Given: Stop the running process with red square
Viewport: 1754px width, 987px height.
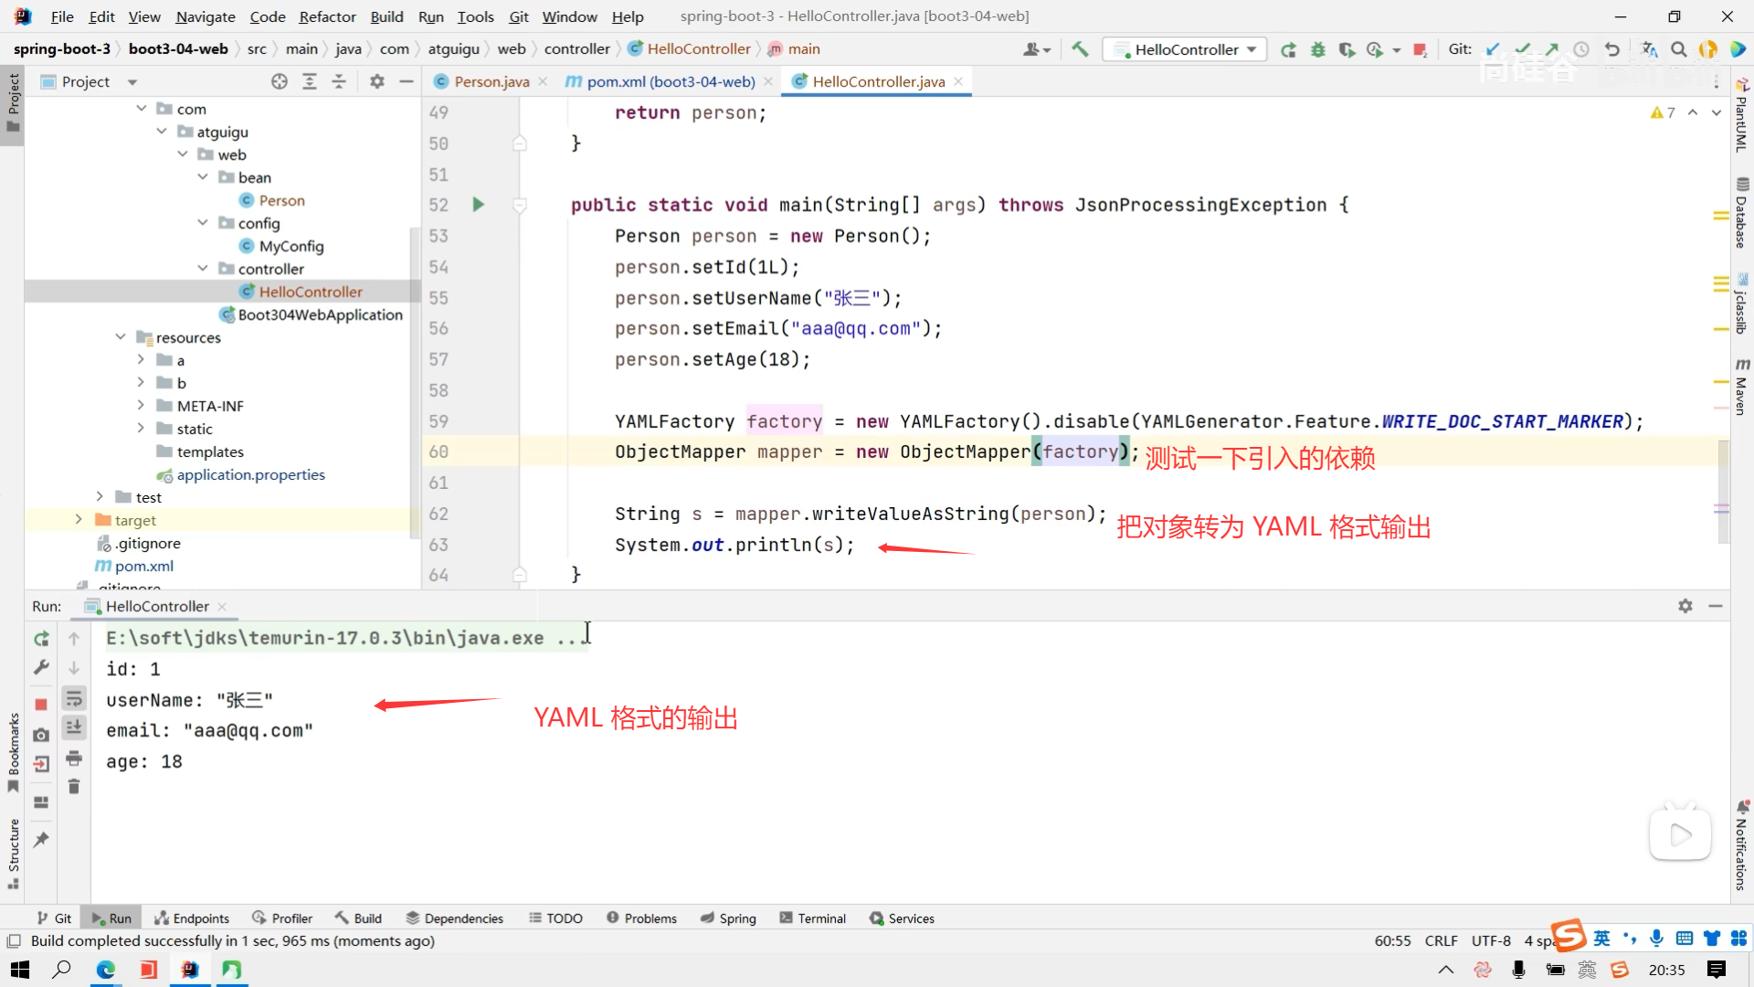Looking at the screenshot, I should tap(41, 704).
